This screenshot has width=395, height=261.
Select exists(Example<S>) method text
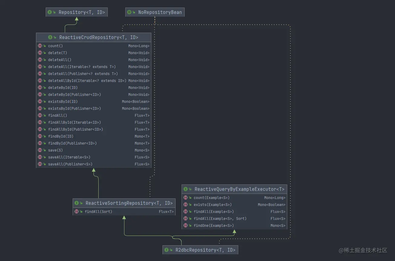213,205
